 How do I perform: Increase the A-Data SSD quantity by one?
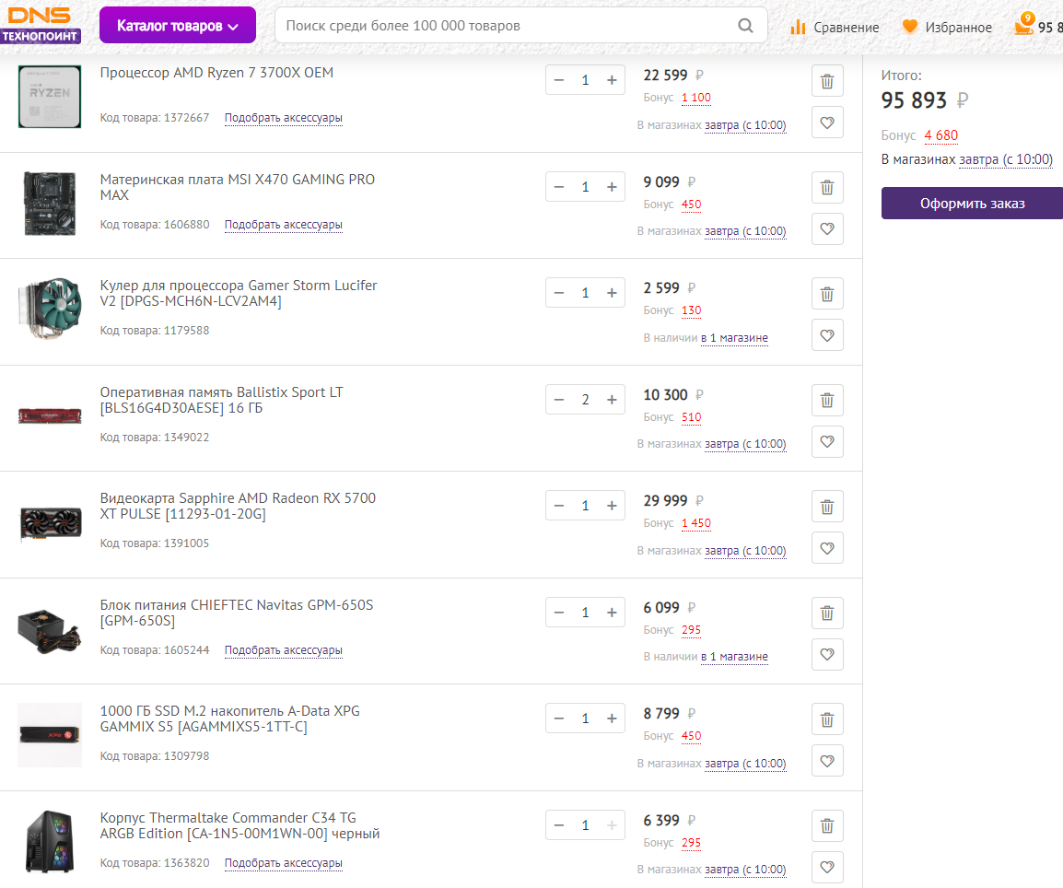[612, 719]
